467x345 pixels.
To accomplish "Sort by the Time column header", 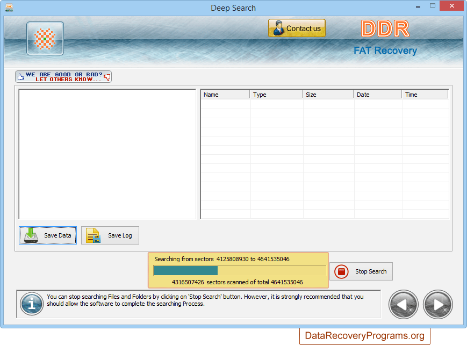I will pos(425,95).
